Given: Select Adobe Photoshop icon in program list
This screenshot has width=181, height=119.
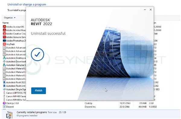Looking at the screenshot, I should coord(4,41).
